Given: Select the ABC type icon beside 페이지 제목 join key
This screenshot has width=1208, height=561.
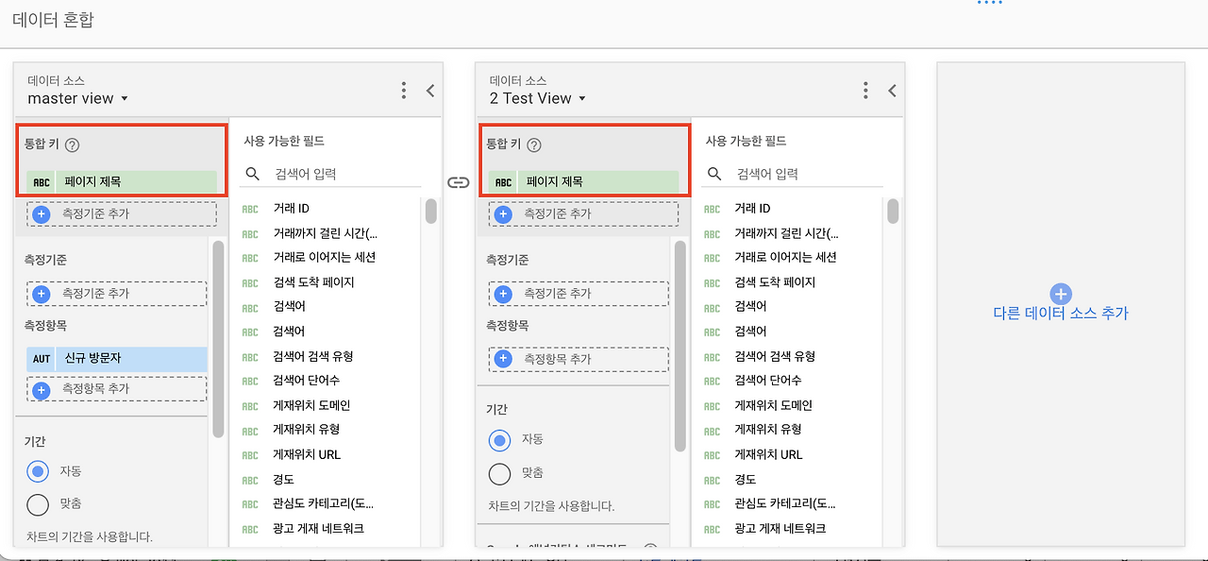Looking at the screenshot, I should click(x=40, y=180).
